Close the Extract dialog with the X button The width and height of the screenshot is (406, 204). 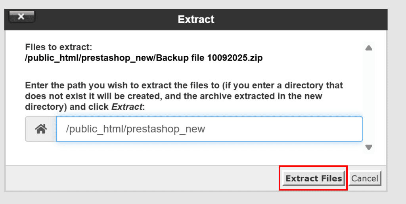(21, 17)
